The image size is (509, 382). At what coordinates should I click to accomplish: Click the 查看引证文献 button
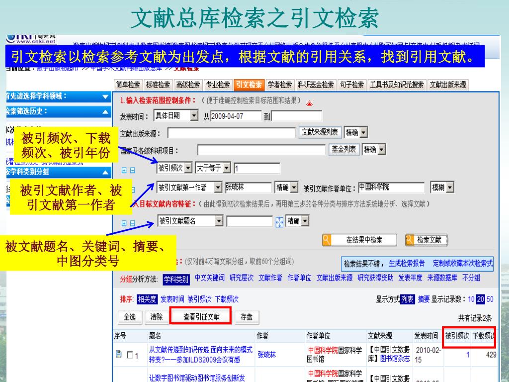click(x=201, y=316)
